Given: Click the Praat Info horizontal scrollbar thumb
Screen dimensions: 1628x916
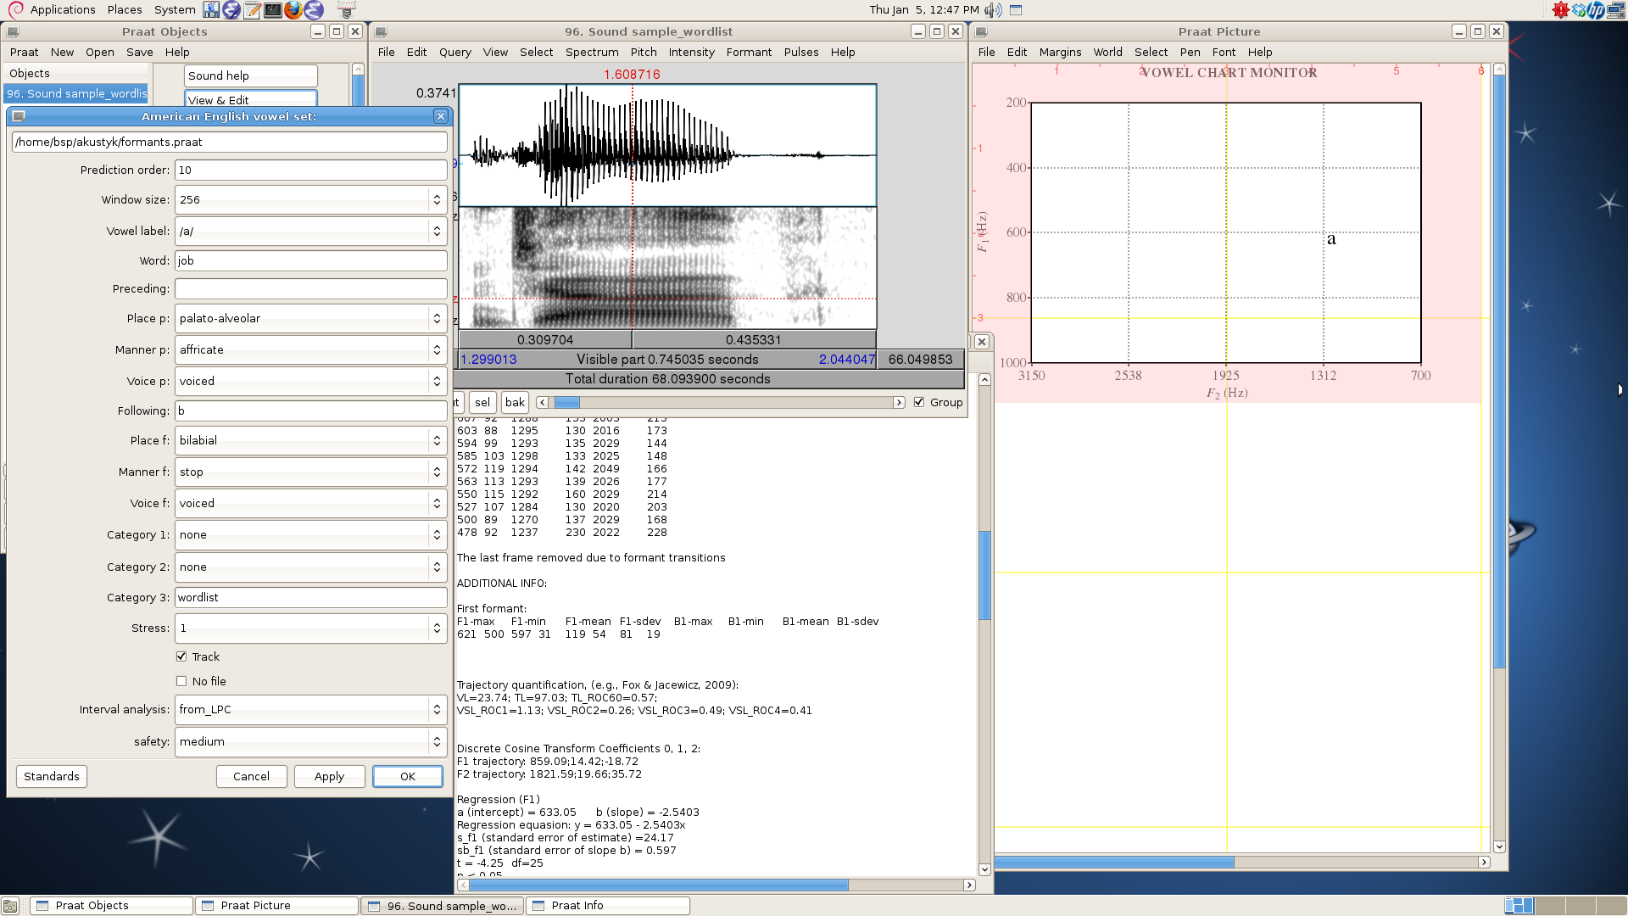Looking at the screenshot, I should coord(658,885).
